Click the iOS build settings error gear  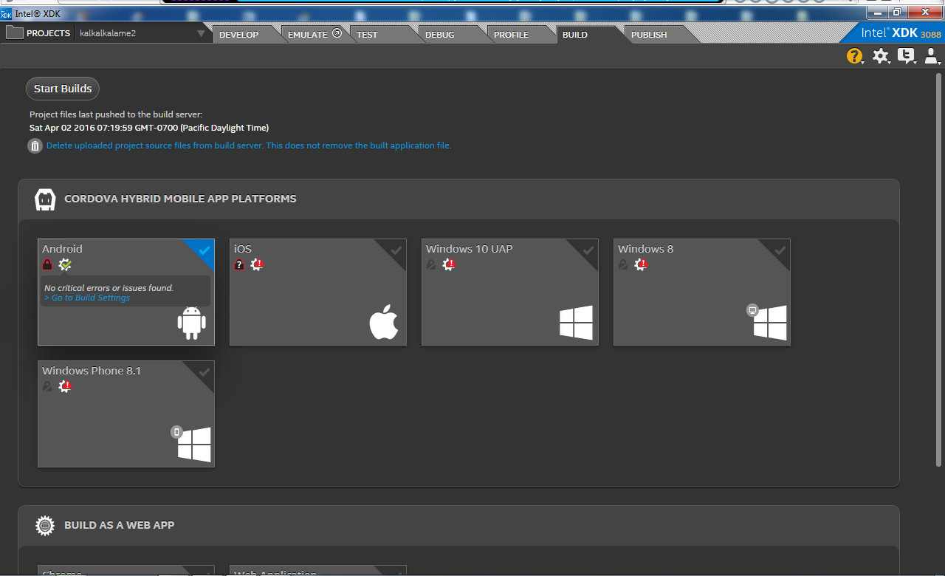tap(257, 264)
